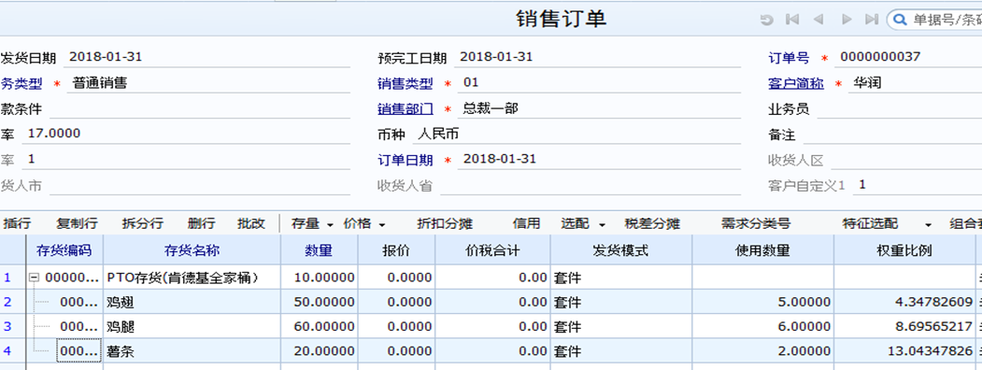This screenshot has height=370, width=982.
Task: Click the 销售部门 field 总裁一部
Action: 599,109
